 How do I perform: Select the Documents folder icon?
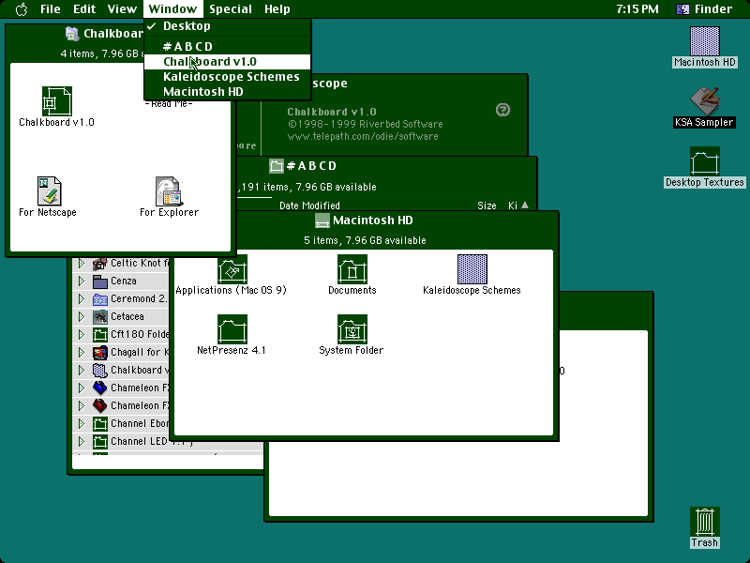click(x=352, y=269)
